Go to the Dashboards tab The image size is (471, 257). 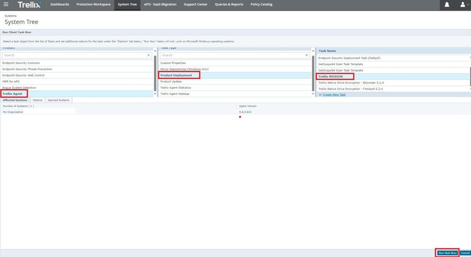[x=60, y=5]
